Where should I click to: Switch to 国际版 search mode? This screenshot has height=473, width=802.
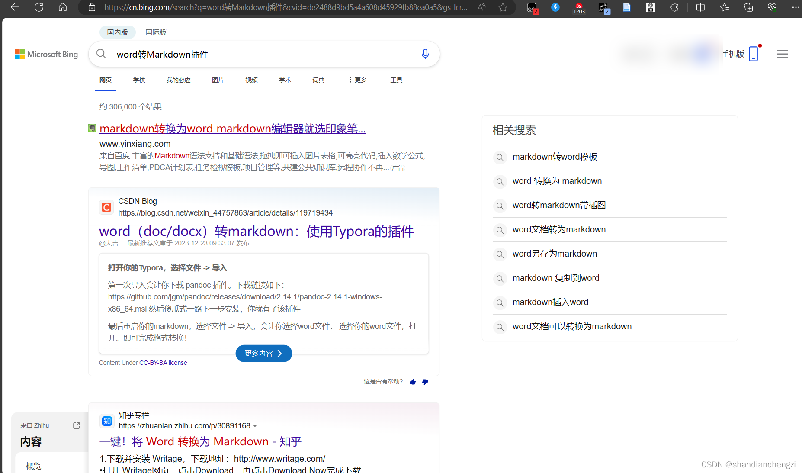tap(156, 32)
